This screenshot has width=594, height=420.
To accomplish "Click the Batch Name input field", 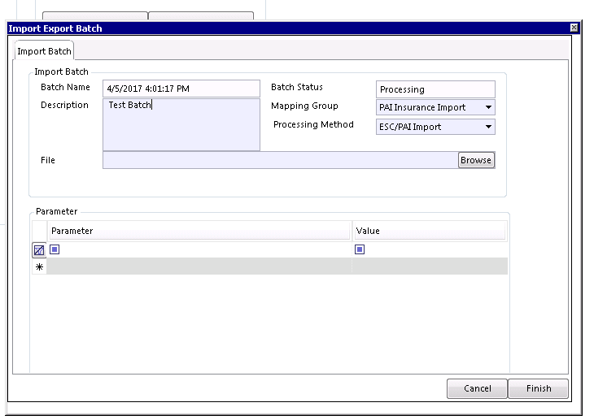I will click(181, 89).
